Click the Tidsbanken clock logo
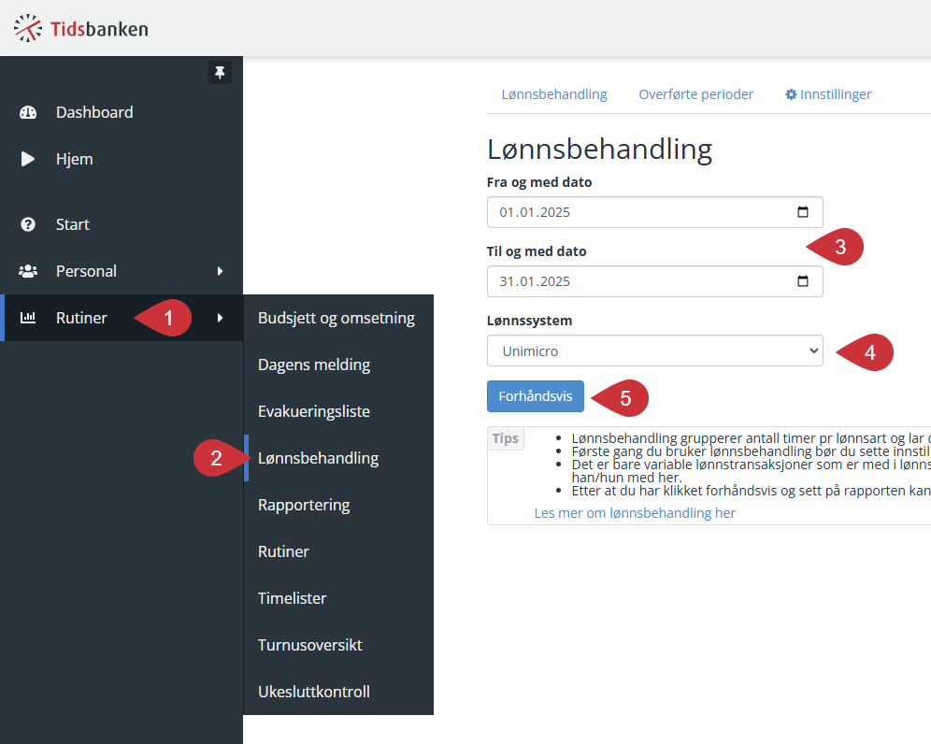 pyautogui.click(x=28, y=28)
